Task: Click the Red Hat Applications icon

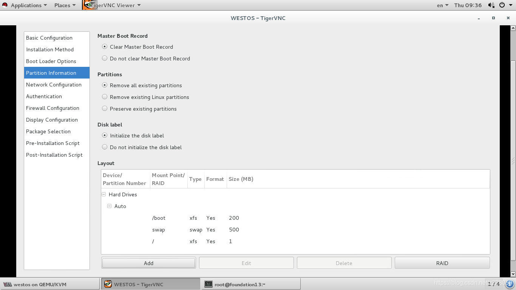Action: point(5,5)
